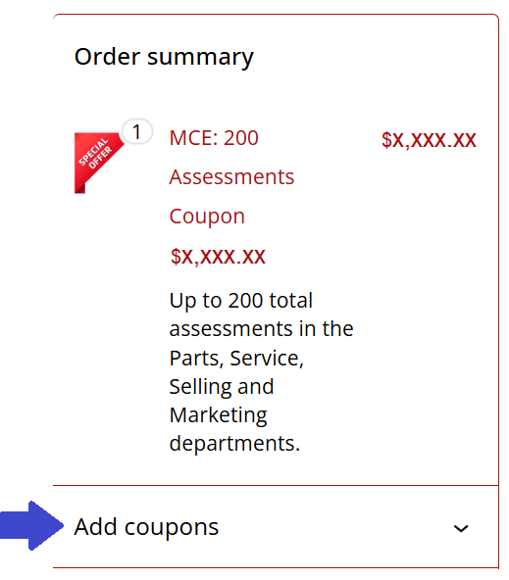Open the Add coupons section label
This screenshot has height=580, width=509.
pos(146,527)
